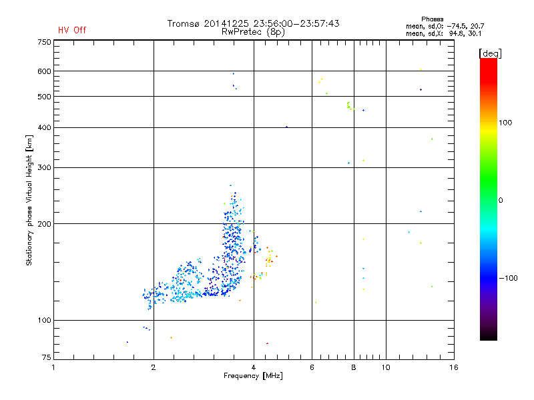Viewport: 534px width, 400px height.
Task: Click y-axis tick label '300'
Action: pos(45,168)
